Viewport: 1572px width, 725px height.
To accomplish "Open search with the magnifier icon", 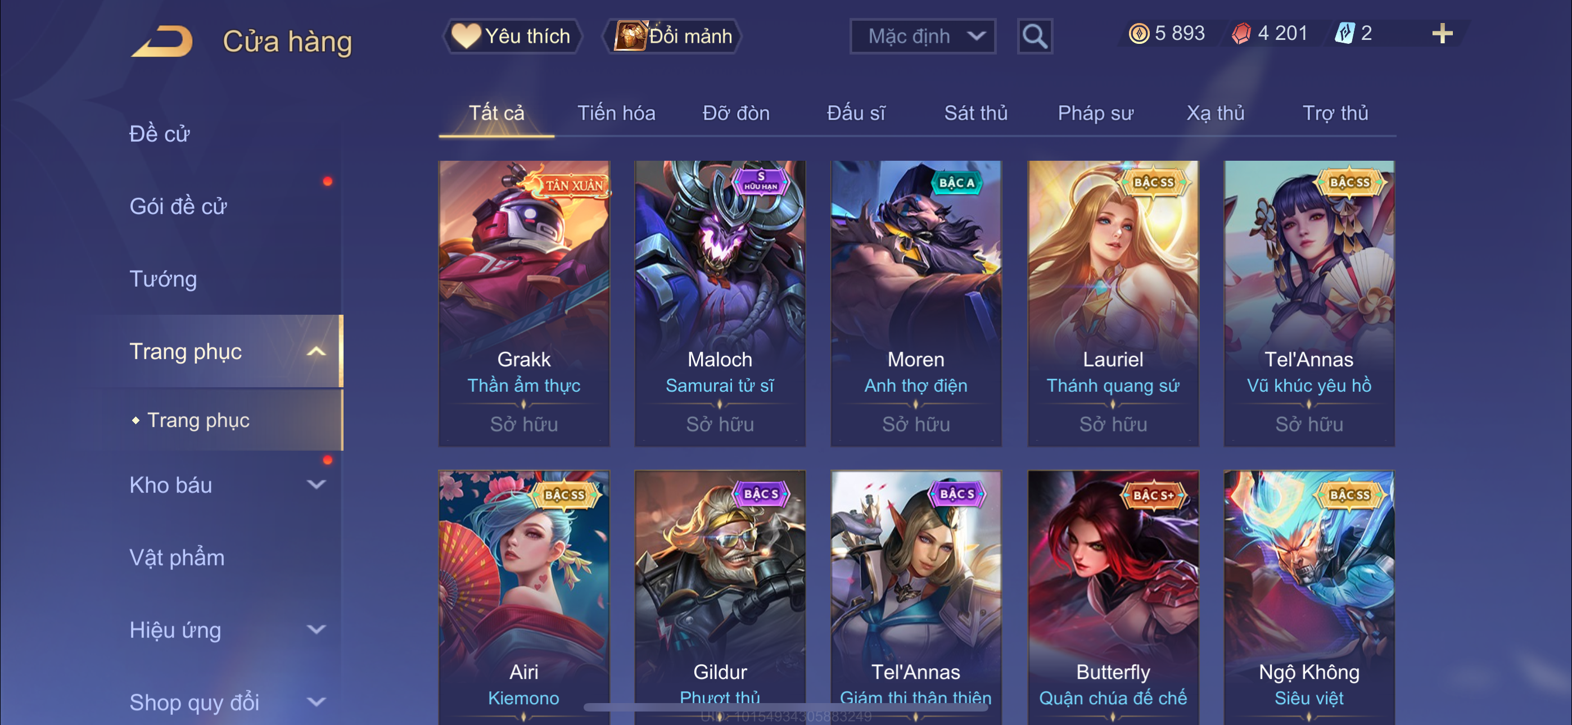I will pyautogui.click(x=1035, y=37).
